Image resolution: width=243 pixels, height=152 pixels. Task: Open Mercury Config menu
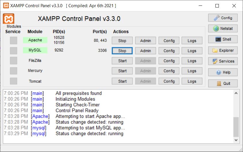coord(169,71)
